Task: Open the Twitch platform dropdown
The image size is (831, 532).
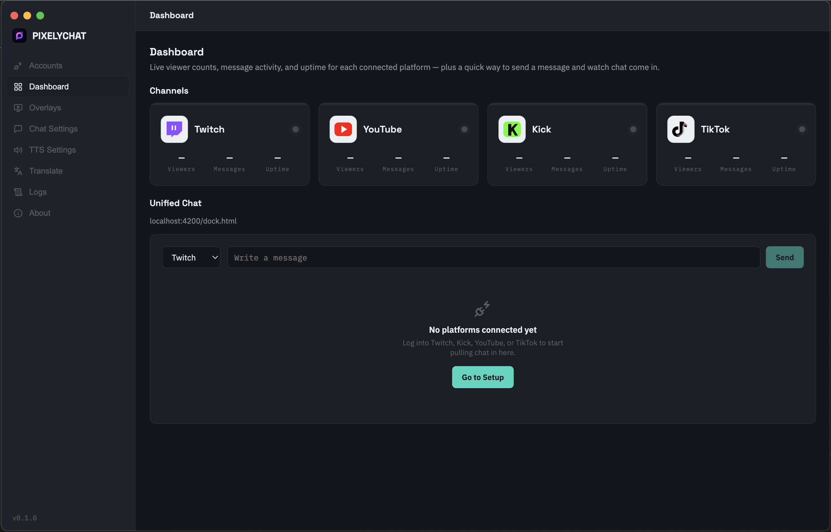Action: tap(192, 257)
